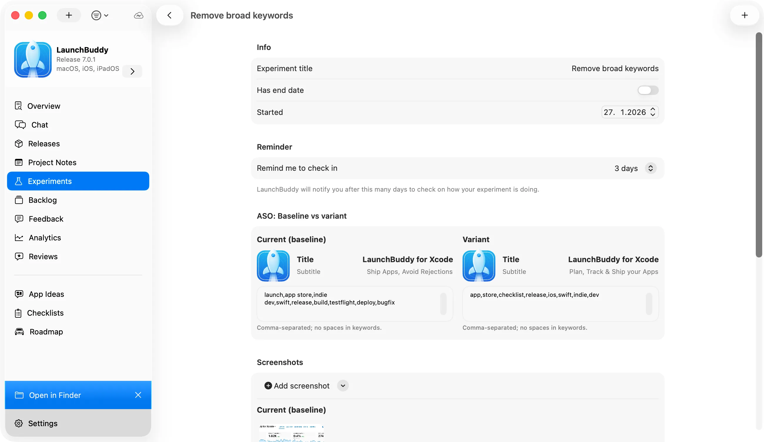Click the Releases box icon
764x442 pixels.
(x=19, y=143)
